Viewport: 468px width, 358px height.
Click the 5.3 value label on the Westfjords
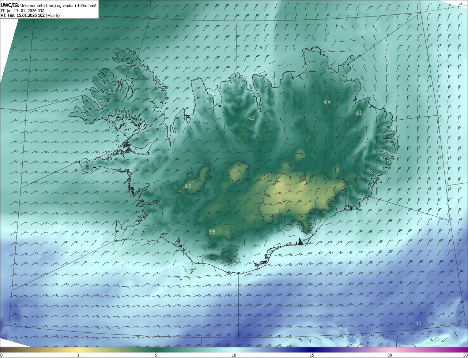point(112,91)
